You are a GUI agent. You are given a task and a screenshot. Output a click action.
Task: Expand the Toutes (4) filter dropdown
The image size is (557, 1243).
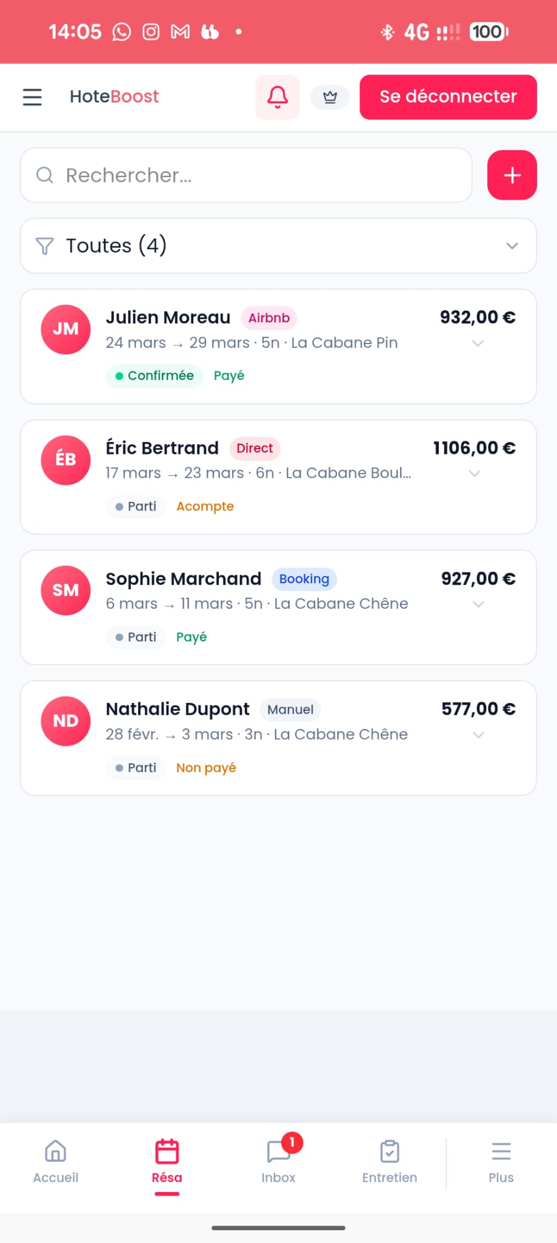click(512, 246)
